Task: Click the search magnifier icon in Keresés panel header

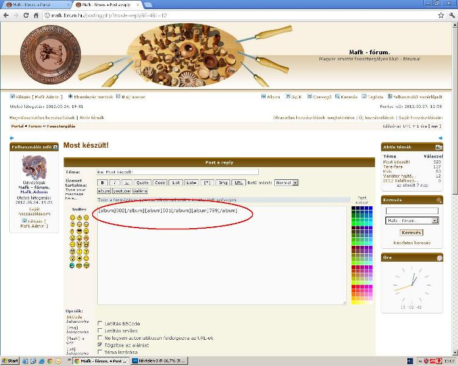Action: (438, 200)
